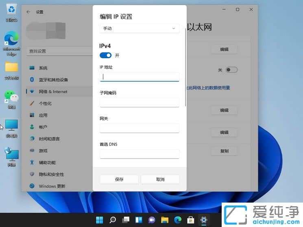Click the dialog's vertical scrollbar
The height and width of the screenshot is (227, 303).
point(185,67)
